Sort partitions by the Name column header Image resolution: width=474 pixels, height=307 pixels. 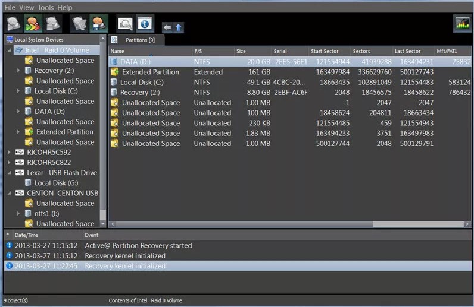[150, 51]
